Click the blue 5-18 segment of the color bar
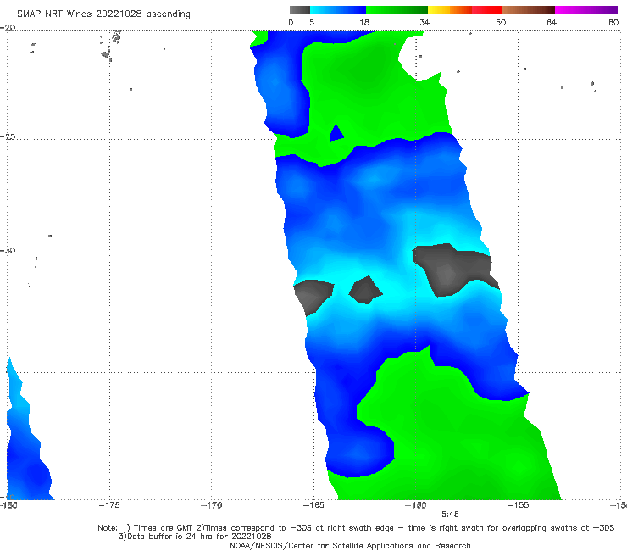Screen dimensions: 627x551 pos(338,10)
